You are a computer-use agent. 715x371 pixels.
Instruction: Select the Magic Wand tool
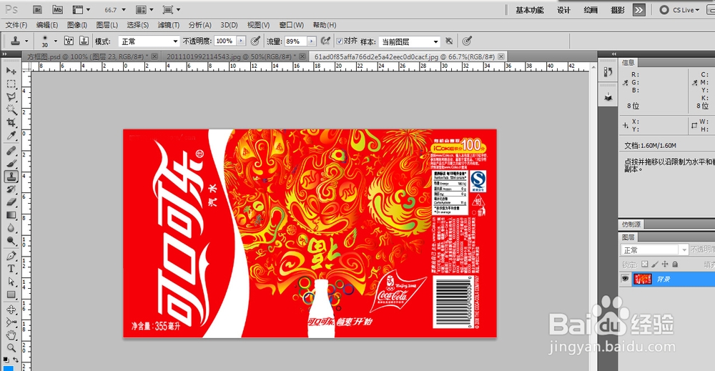pyautogui.click(x=11, y=109)
